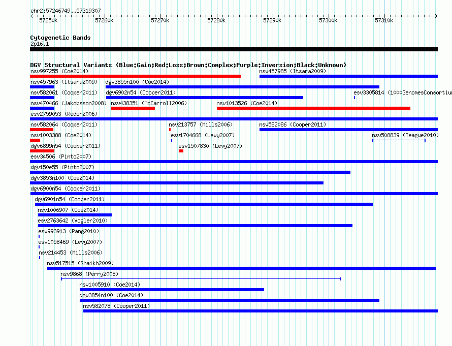This screenshot has height=346, width=452.
Task: Click the 57270k ruler tick label
Action: pyautogui.click(x=160, y=20)
